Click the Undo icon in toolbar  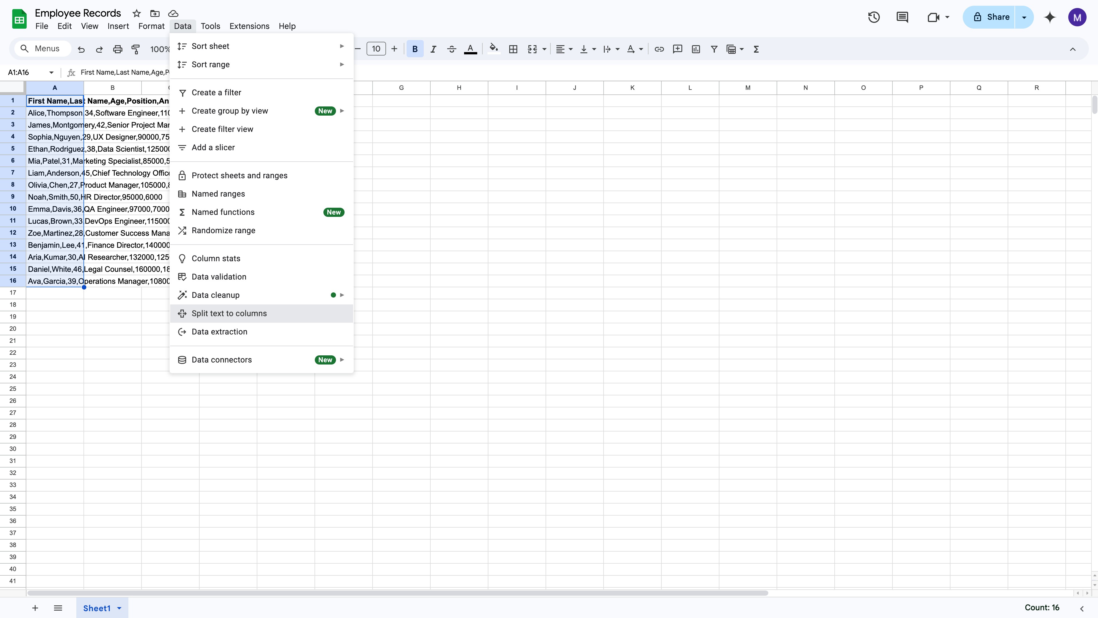[x=81, y=49]
